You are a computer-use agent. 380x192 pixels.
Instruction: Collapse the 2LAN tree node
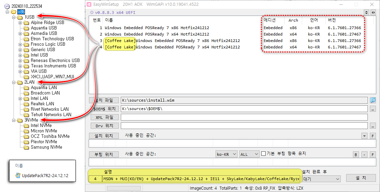pyautogui.click(x=14, y=82)
